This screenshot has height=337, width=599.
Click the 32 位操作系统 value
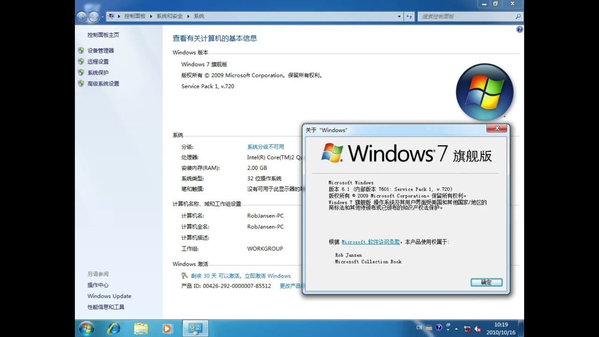point(264,179)
